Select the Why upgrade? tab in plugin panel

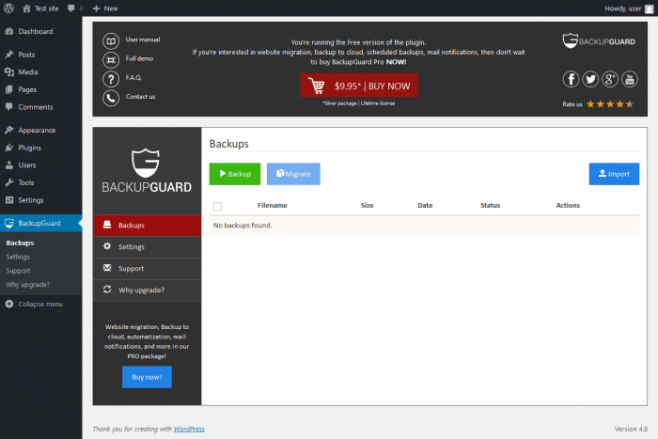(x=147, y=290)
